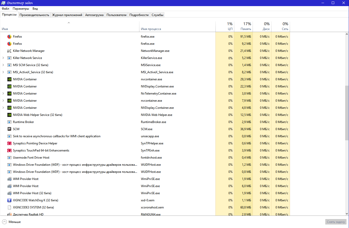Open the Файл menu
349x228 pixels.
coord(5,8)
